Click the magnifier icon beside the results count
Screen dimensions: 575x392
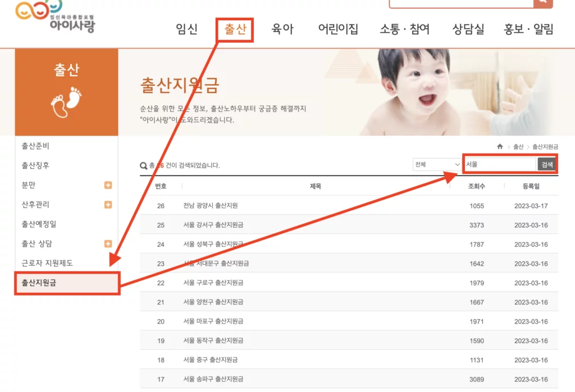[144, 166]
